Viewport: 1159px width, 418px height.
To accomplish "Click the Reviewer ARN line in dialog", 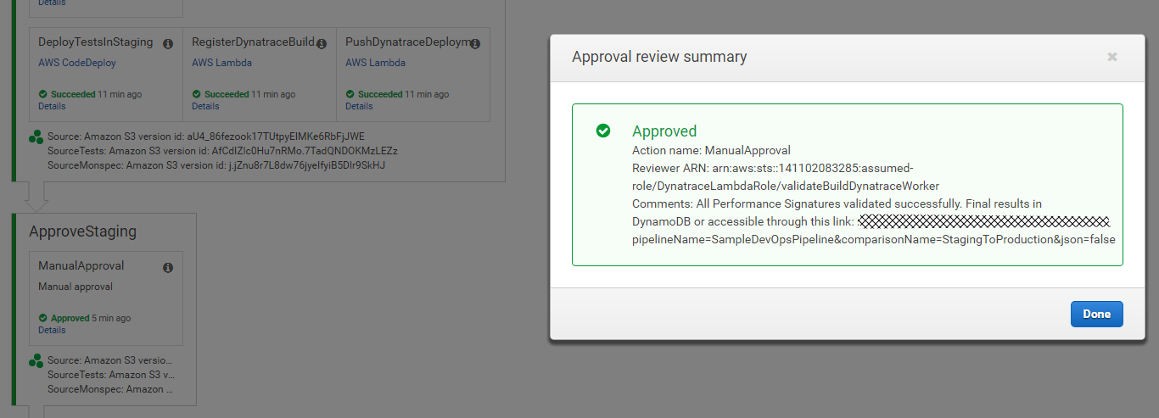I will point(786,176).
